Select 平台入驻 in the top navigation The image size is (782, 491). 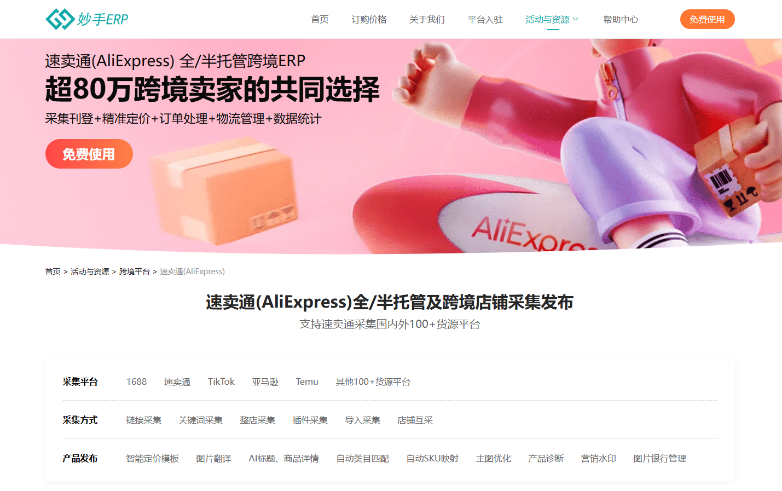[485, 19]
